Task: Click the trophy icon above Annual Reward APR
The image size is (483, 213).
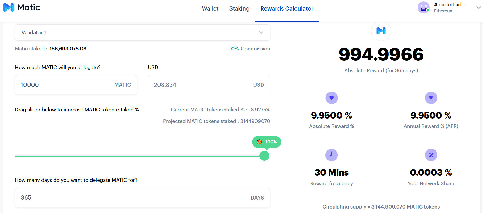Action: click(431, 98)
